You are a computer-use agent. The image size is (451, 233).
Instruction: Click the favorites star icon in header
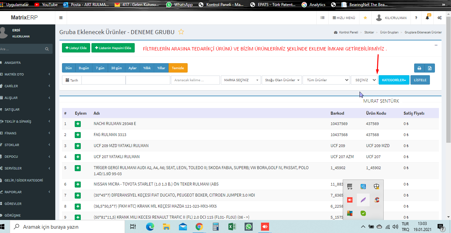tap(365, 18)
